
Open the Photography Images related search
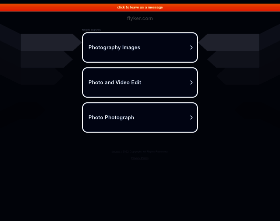point(140,48)
